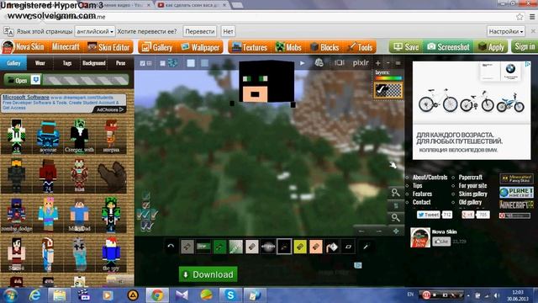This screenshot has width=538, height=303.
Task: Go to the Gallery section
Action: pos(157,47)
